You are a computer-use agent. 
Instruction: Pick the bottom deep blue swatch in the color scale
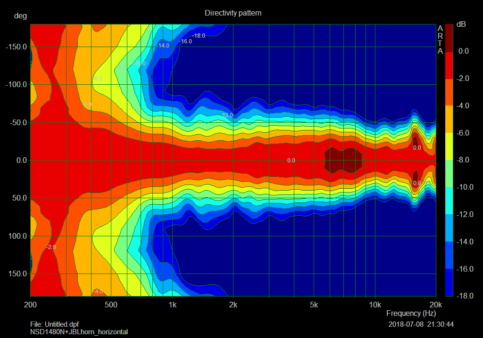pos(449,282)
